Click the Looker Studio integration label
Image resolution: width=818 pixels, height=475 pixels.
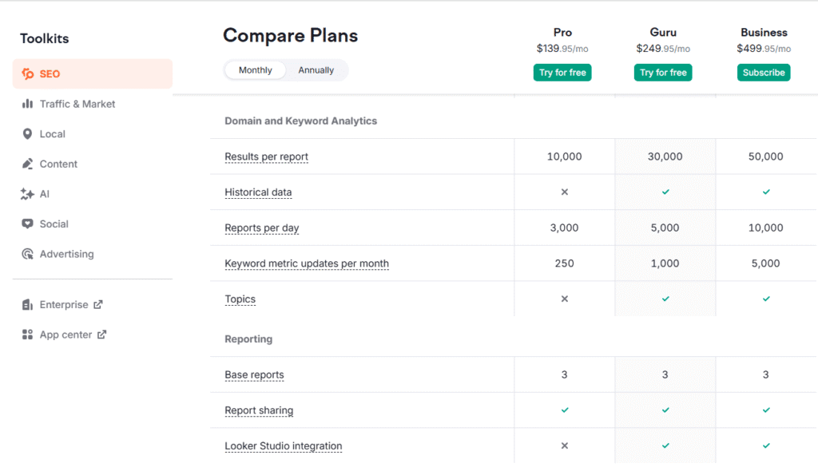pyautogui.click(x=284, y=446)
